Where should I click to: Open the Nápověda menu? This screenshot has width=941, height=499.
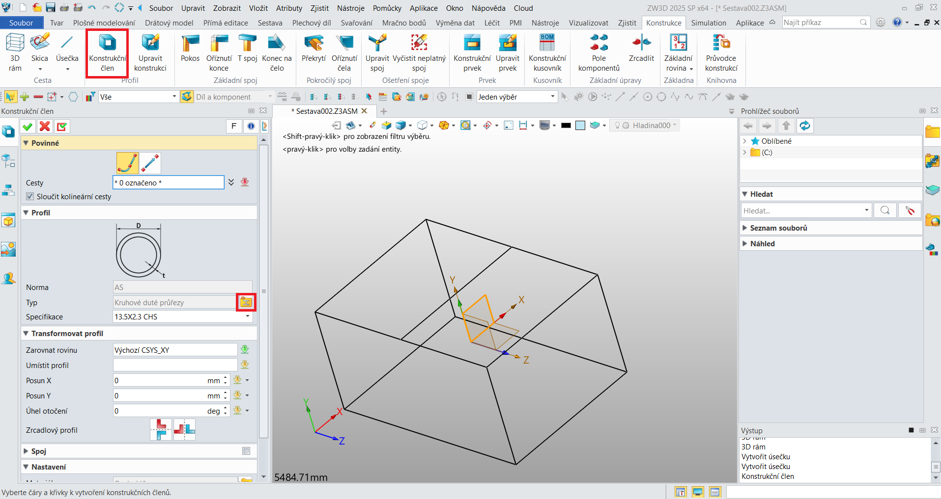click(x=488, y=8)
